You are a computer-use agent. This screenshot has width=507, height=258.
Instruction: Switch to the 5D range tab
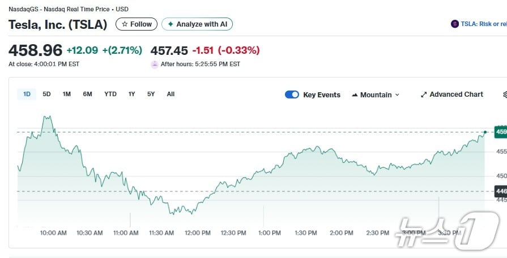46,94
